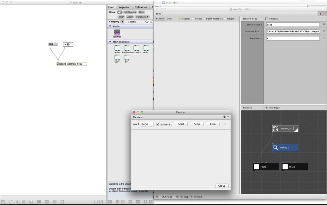The height and width of the screenshot is (205, 327).
Task: Collapse the Audio section
Action: tap(110, 26)
